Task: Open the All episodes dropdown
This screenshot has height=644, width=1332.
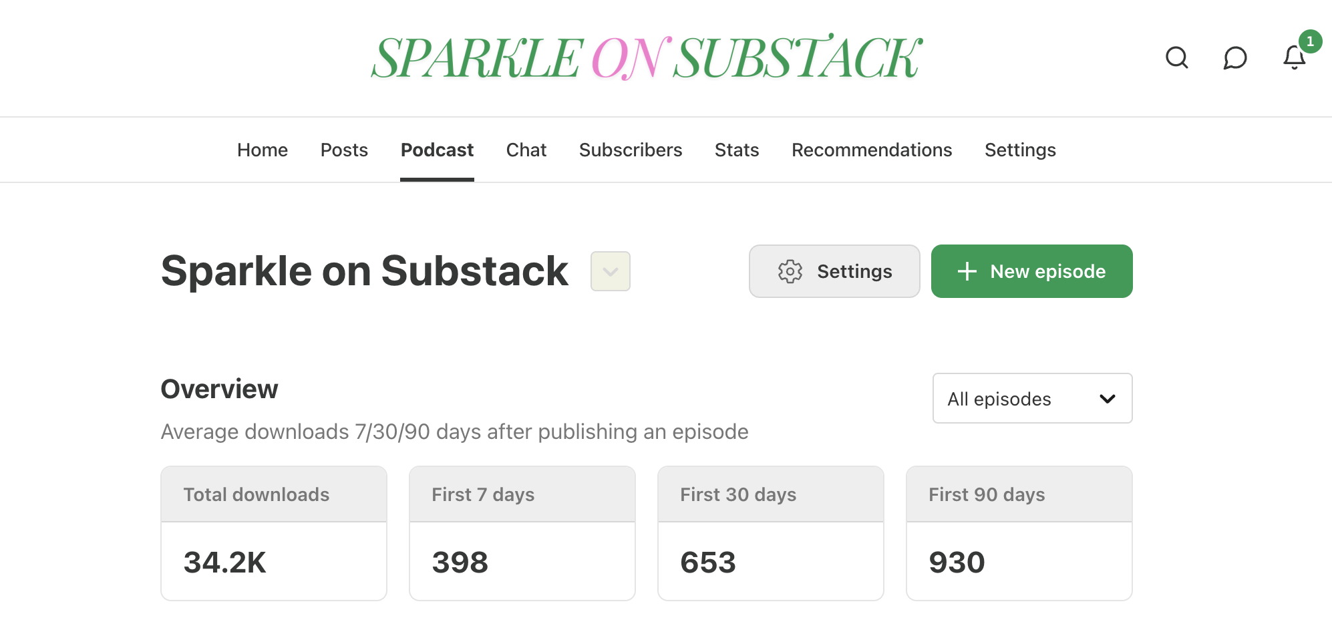Action: 1032,399
